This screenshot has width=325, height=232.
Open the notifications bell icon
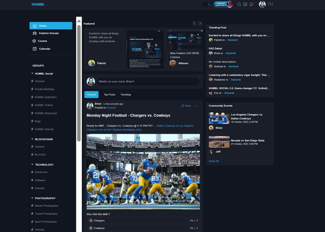point(251,4)
